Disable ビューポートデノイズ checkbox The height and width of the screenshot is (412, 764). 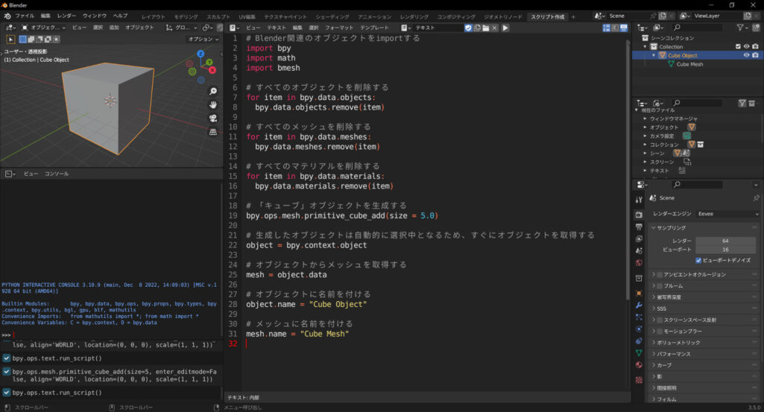698,260
